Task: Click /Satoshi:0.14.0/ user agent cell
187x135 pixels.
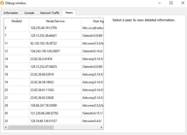Action: tap(92, 51)
